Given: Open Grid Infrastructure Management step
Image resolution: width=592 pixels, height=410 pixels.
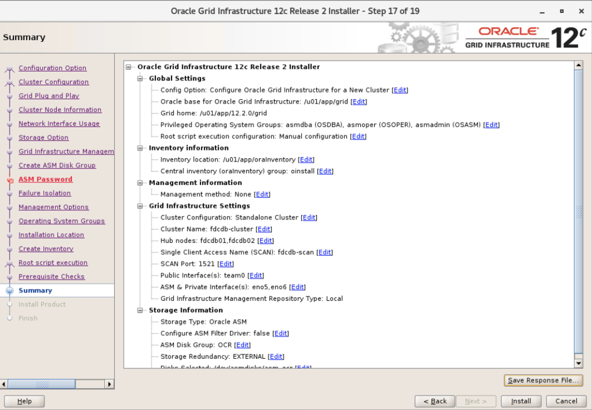Looking at the screenshot, I should coord(66,152).
